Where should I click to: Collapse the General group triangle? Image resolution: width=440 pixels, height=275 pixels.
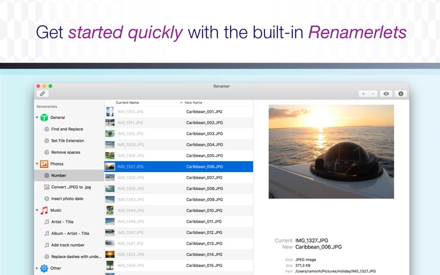tap(37, 118)
